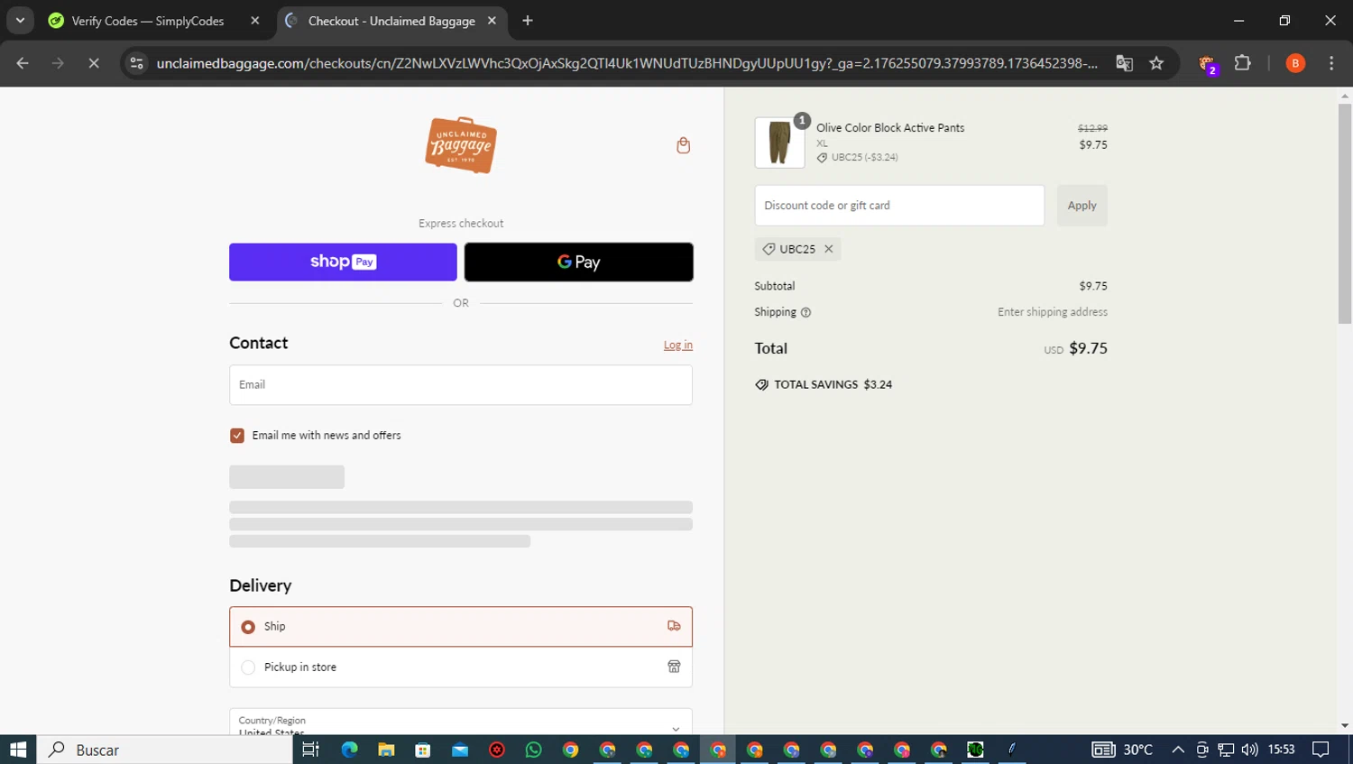Open the Chrome three-dot menu
Screen dimensions: 1353x764
point(1331,63)
